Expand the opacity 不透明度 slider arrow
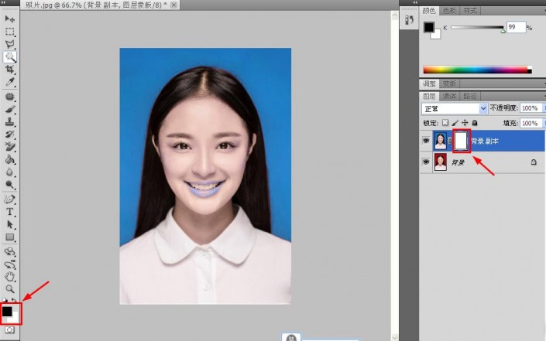 pos(542,109)
